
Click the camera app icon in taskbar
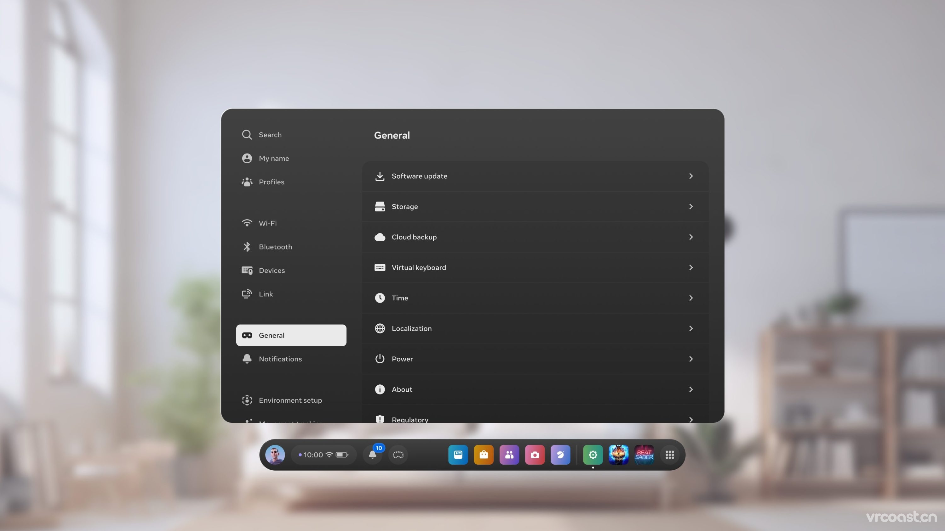(535, 455)
